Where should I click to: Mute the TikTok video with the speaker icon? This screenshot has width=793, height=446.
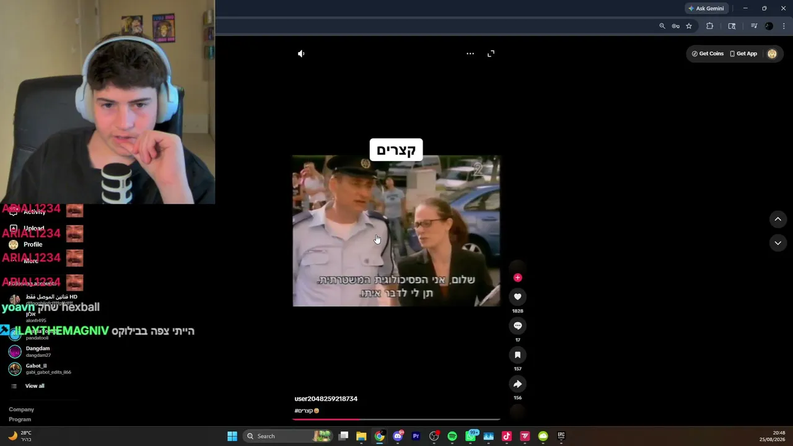coord(301,54)
